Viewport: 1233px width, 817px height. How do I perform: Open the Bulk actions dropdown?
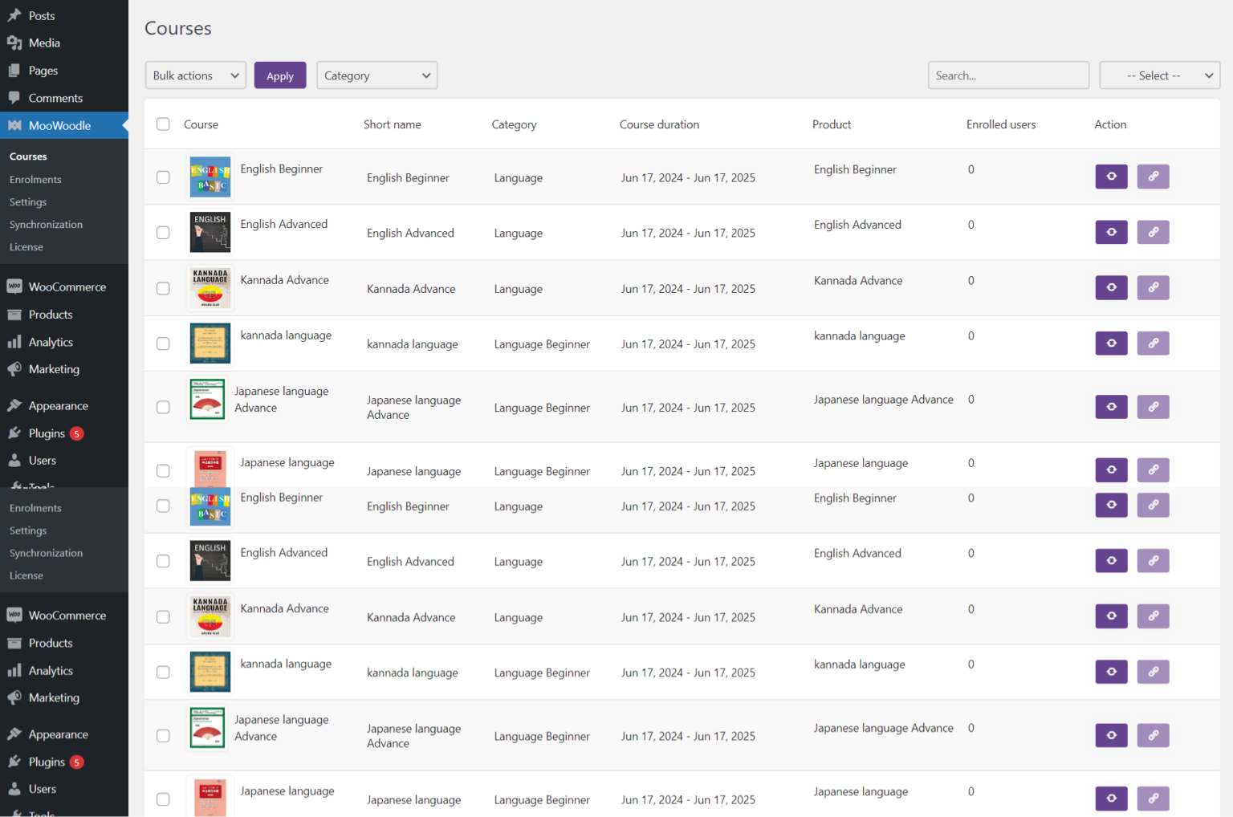[196, 75]
